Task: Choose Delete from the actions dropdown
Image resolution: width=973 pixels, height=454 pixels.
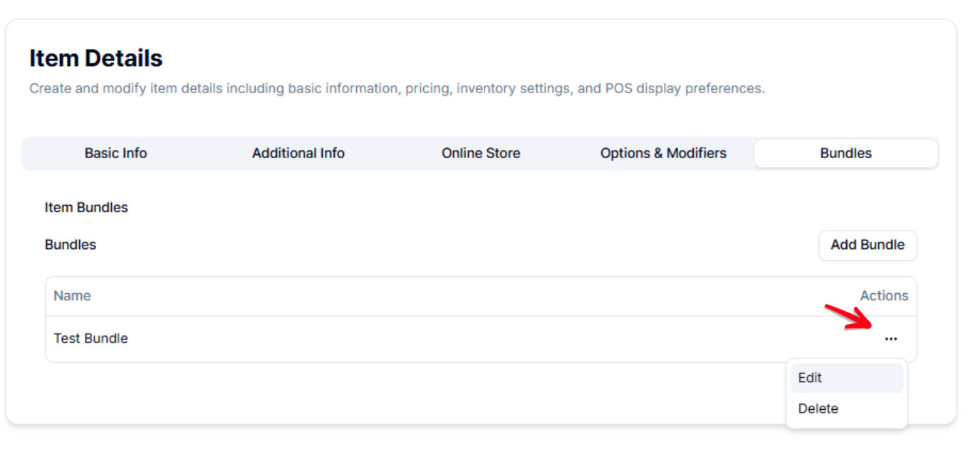Action: 818,408
